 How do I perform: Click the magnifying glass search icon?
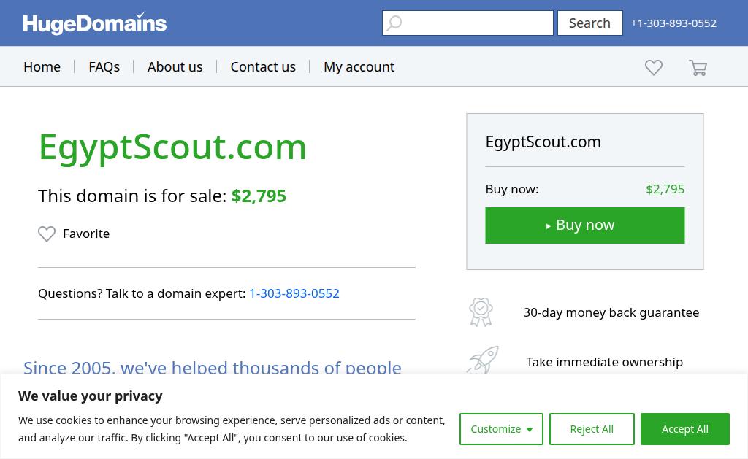tap(394, 23)
